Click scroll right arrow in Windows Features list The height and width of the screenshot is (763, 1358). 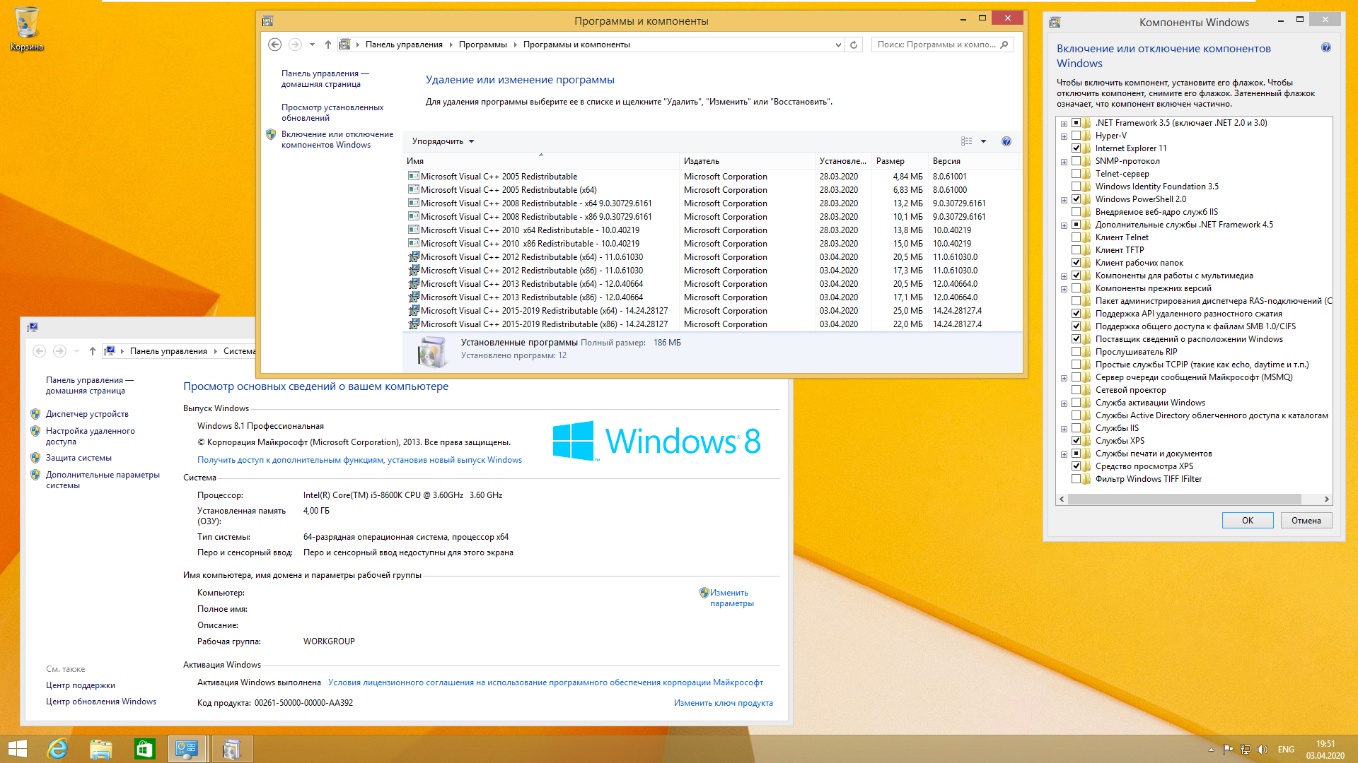tap(1327, 499)
